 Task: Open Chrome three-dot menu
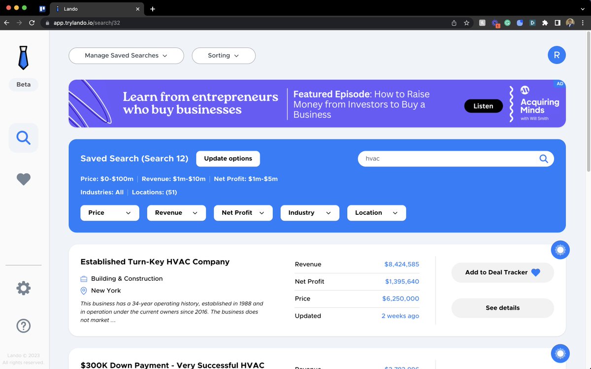coord(583,23)
